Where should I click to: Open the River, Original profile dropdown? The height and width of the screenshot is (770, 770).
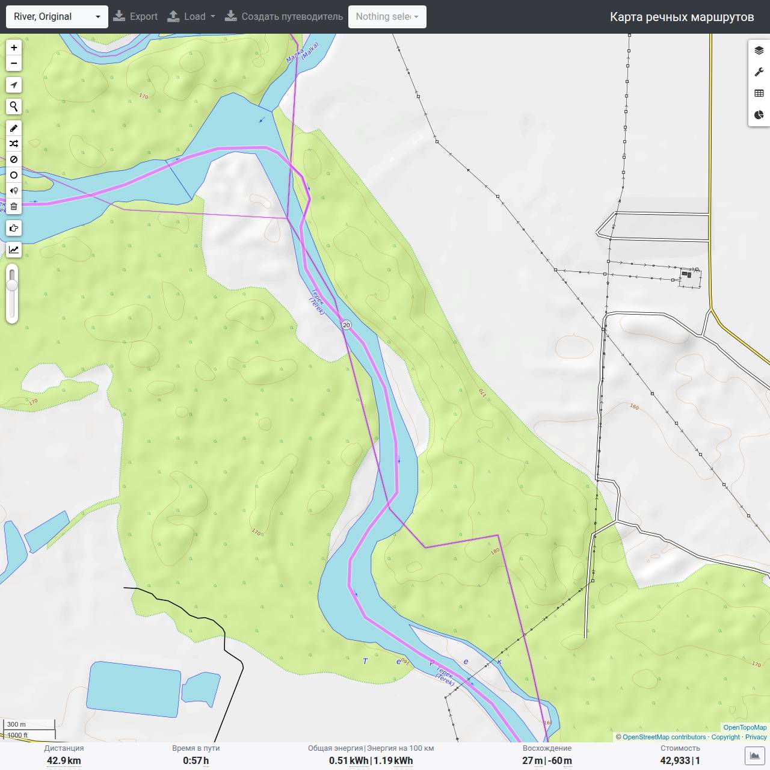point(57,17)
